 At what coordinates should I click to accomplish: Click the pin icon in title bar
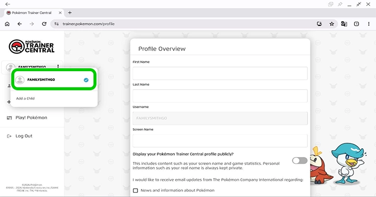(340, 4)
